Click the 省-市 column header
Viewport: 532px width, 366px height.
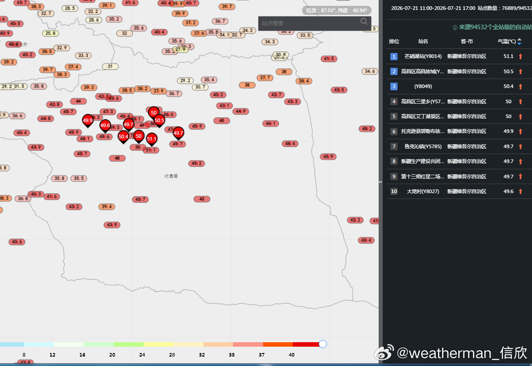click(466, 41)
